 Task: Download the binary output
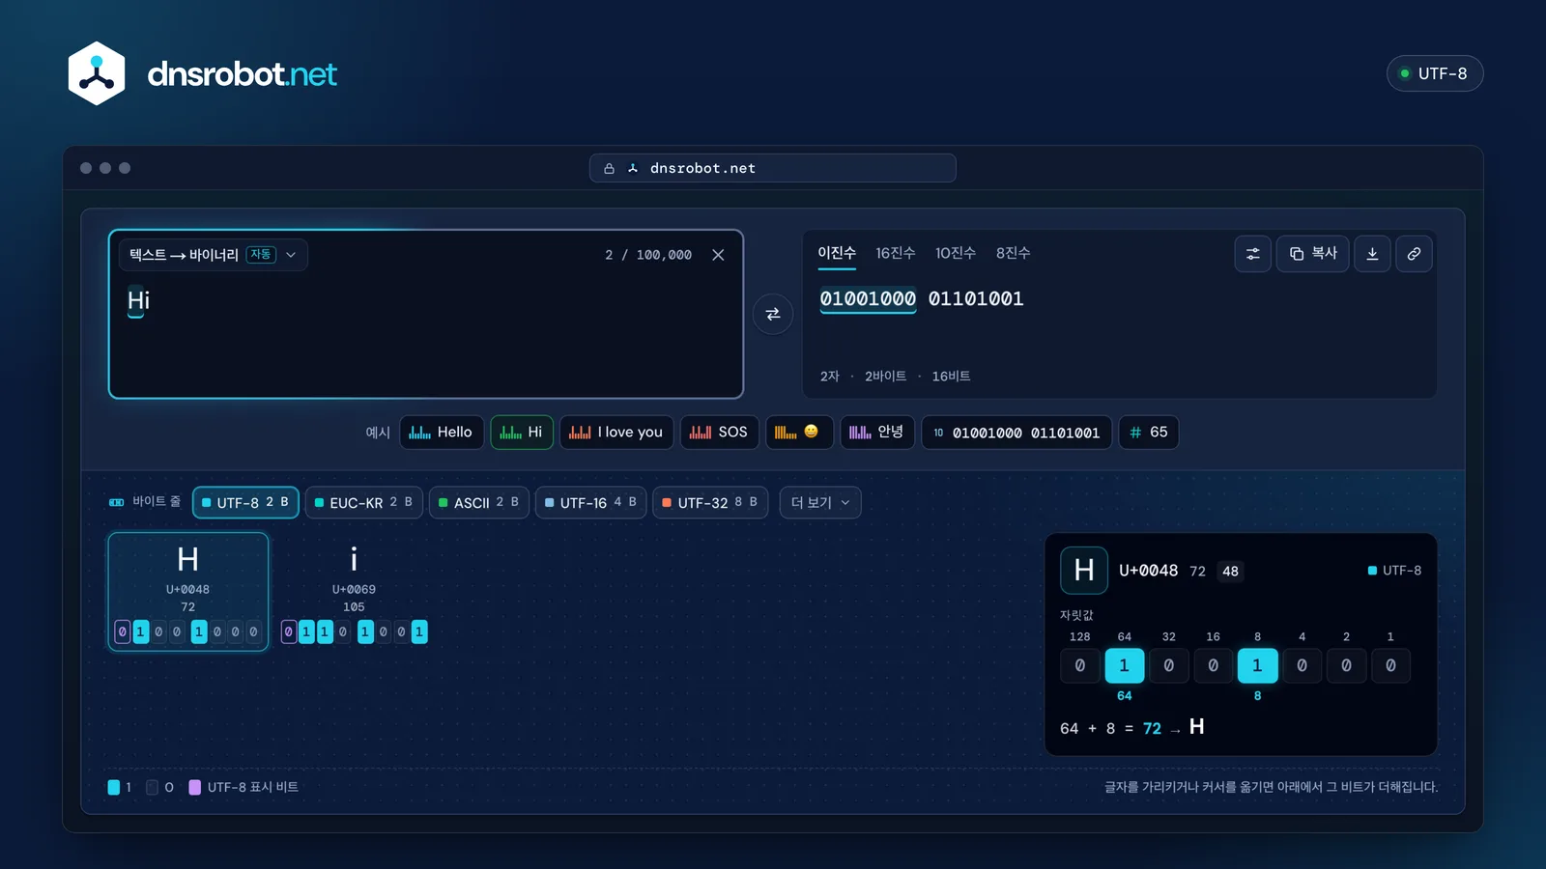[1372, 254]
